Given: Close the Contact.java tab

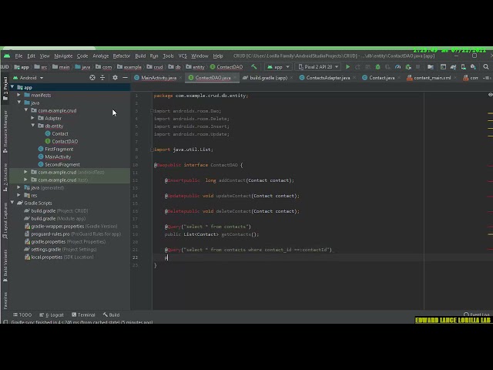Looking at the screenshot, I should (399, 78).
